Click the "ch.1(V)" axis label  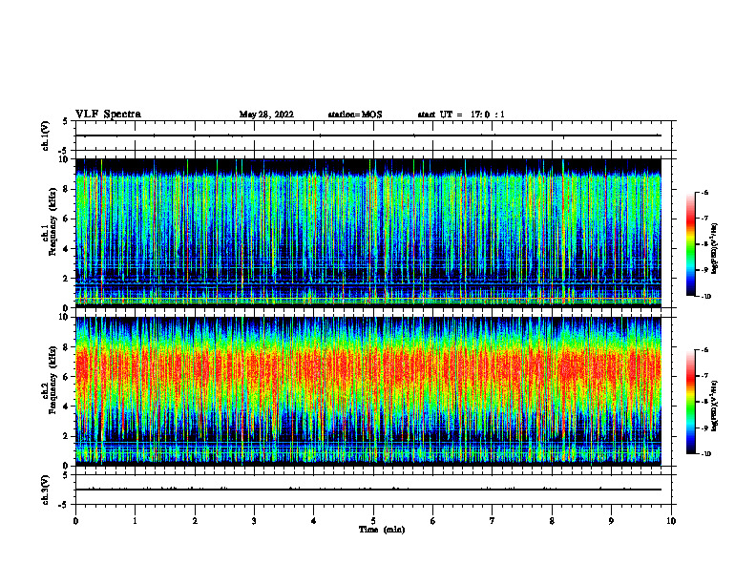[46, 136]
